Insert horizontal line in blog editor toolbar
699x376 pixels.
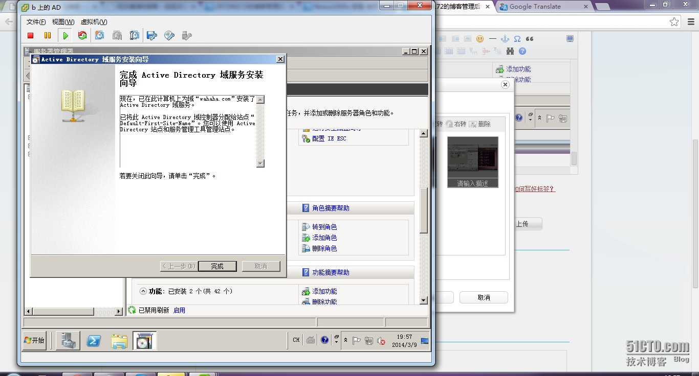coord(492,39)
